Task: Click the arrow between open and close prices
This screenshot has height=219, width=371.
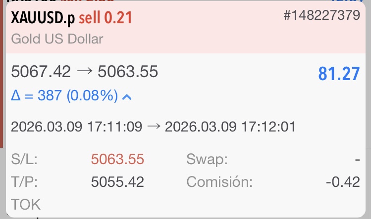Action: point(84,73)
